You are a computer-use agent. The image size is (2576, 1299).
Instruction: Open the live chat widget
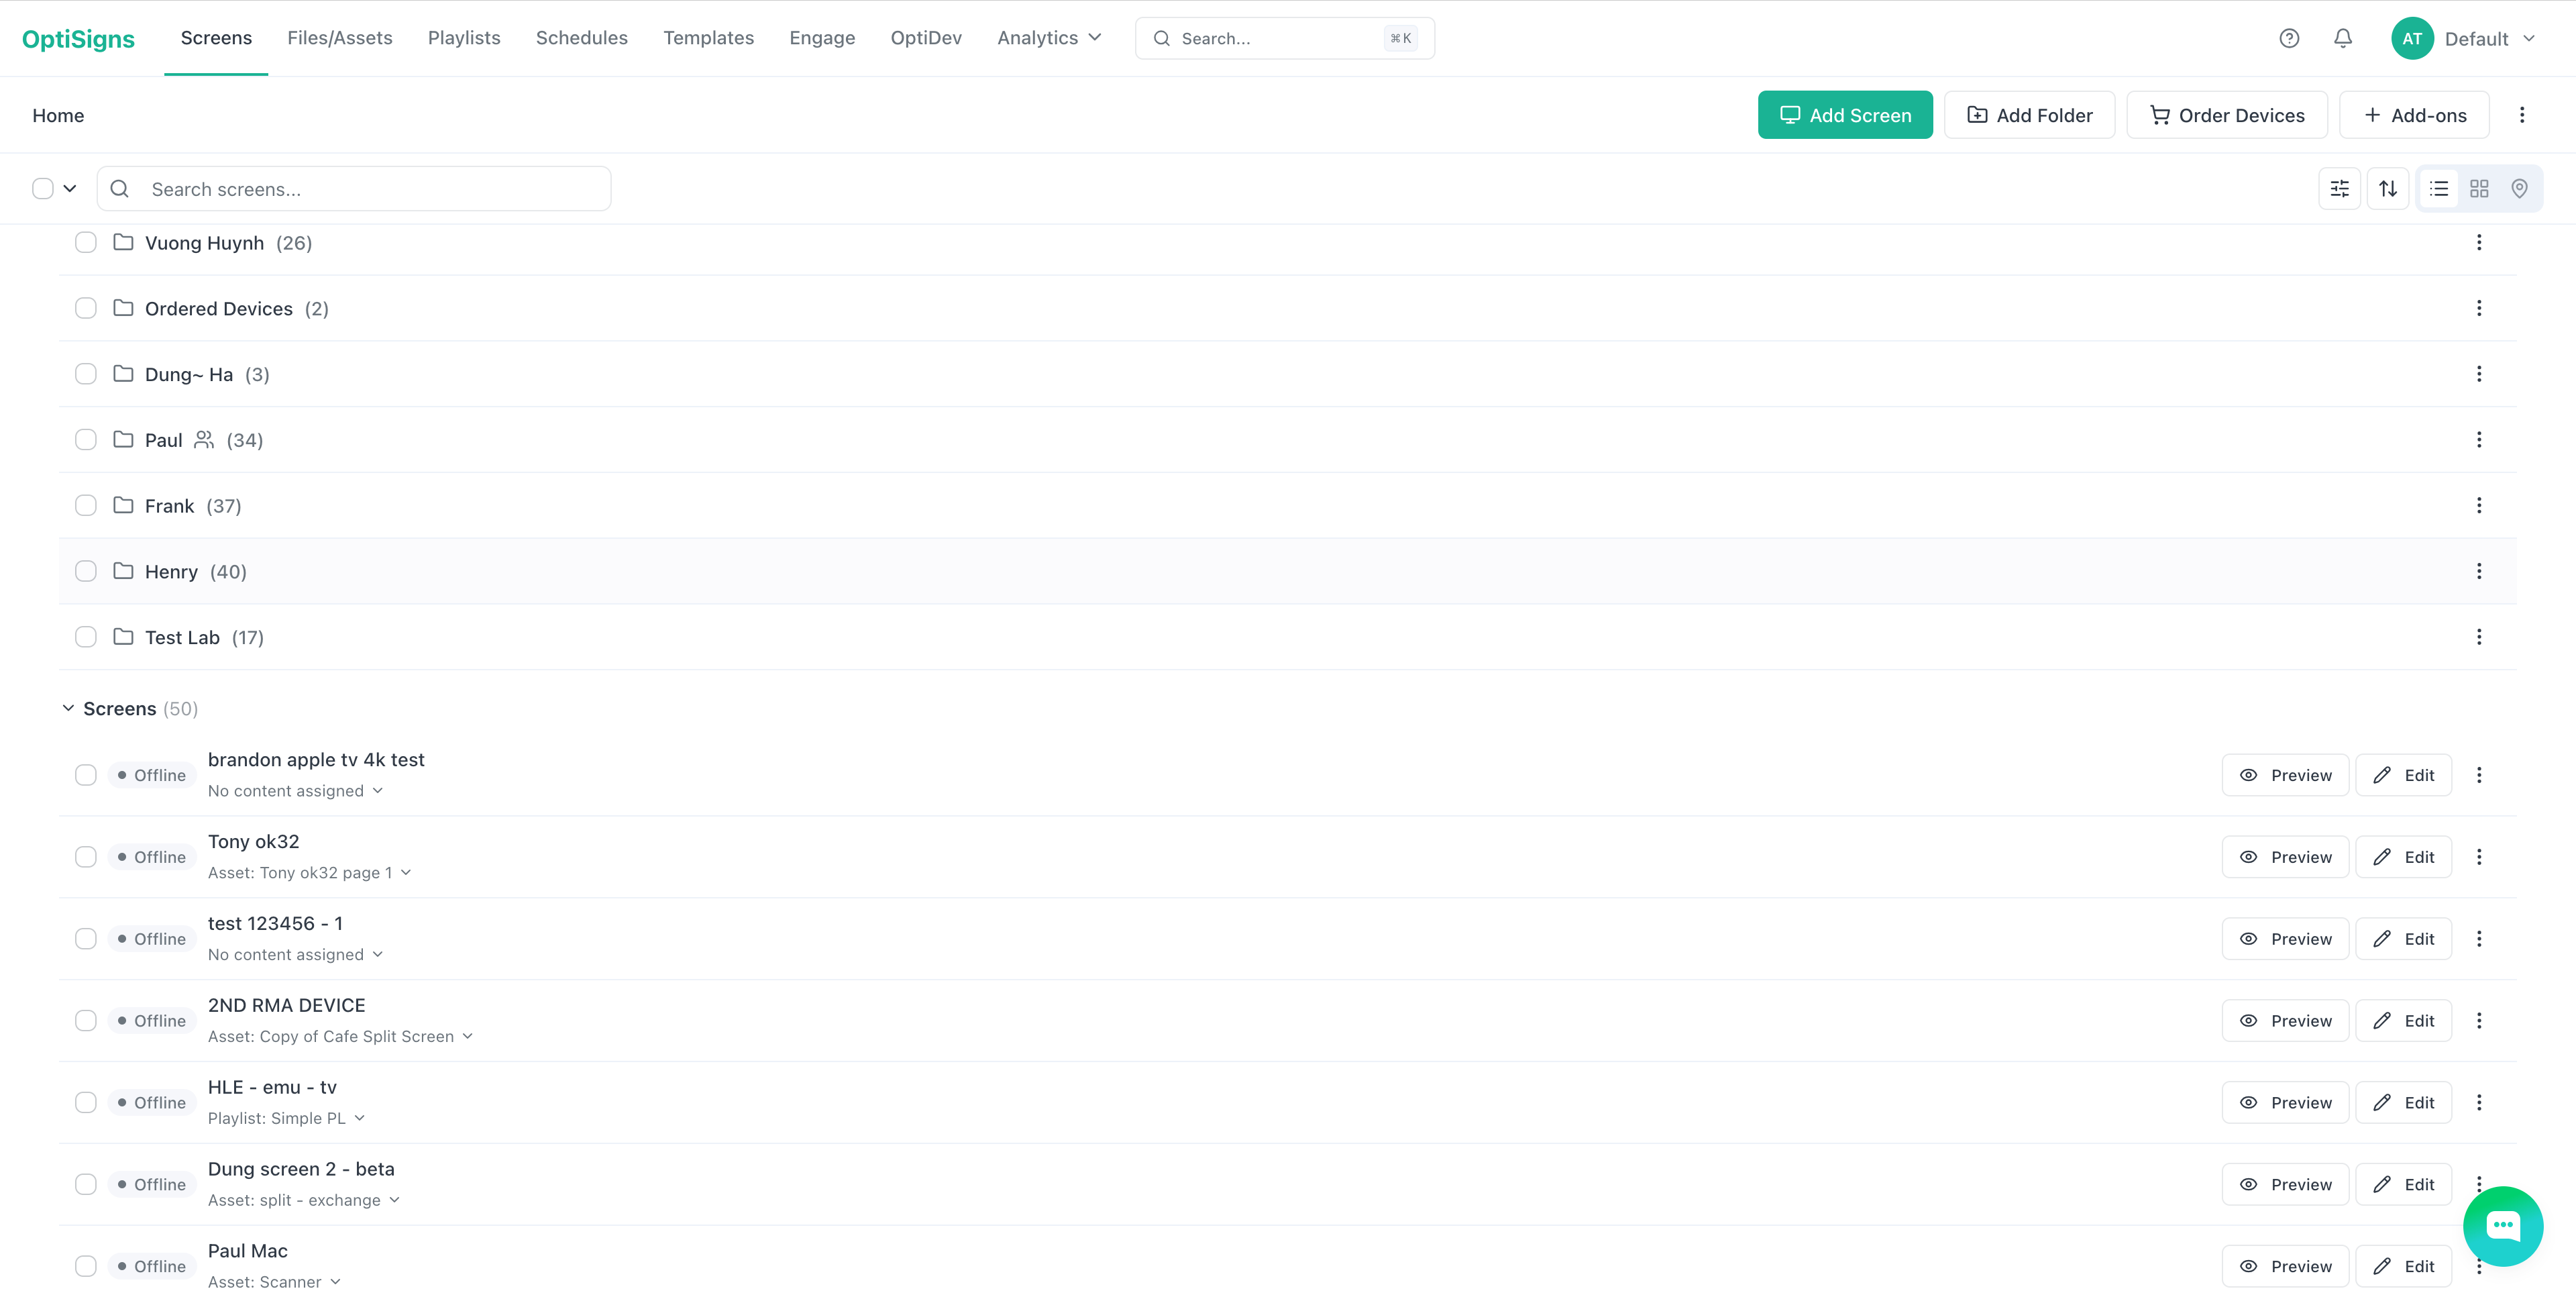(x=2503, y=1226)
